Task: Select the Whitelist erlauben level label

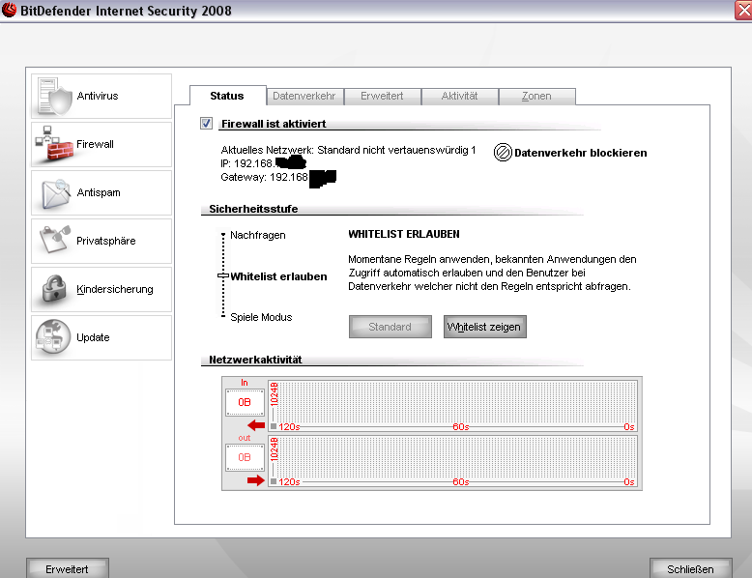Action: (x=278, y=276)
